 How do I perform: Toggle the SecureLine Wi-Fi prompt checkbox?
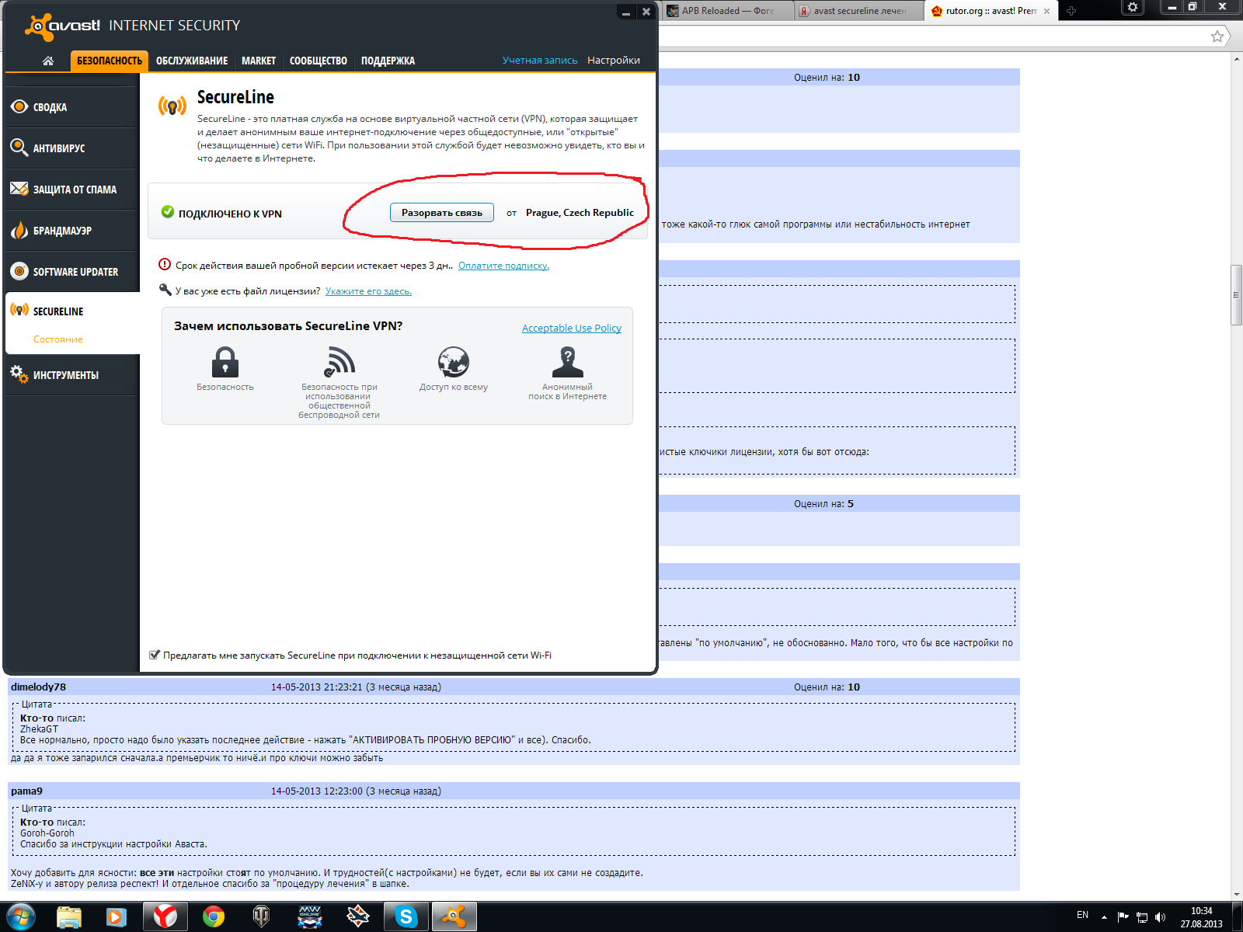pyautogui.click(x=155, y=655)
